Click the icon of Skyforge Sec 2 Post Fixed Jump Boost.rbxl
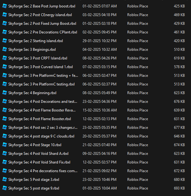The height and width of the screenshot is (196, 191). tap(5, 24)
